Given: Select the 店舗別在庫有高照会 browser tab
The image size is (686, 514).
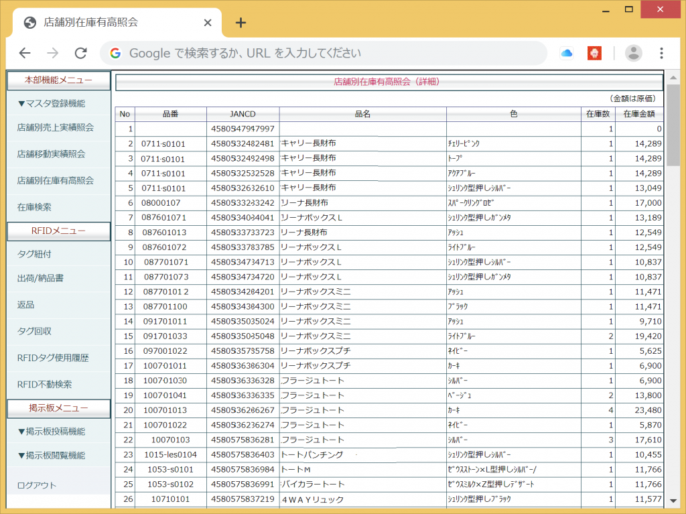Looking at the screenshot, I should pyautogui.click(x=117, y=22).
